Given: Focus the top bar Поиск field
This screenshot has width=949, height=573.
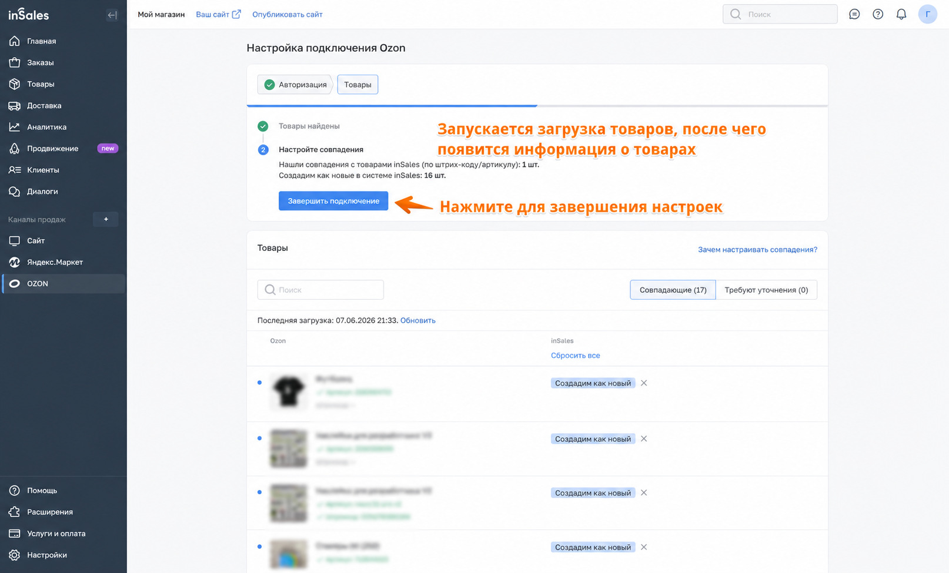Looking at the screenshot, I should click(780, 14).
